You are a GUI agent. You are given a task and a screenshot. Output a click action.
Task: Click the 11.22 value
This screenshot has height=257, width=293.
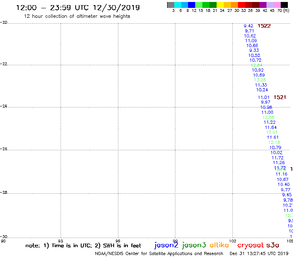tap(270, 122)
